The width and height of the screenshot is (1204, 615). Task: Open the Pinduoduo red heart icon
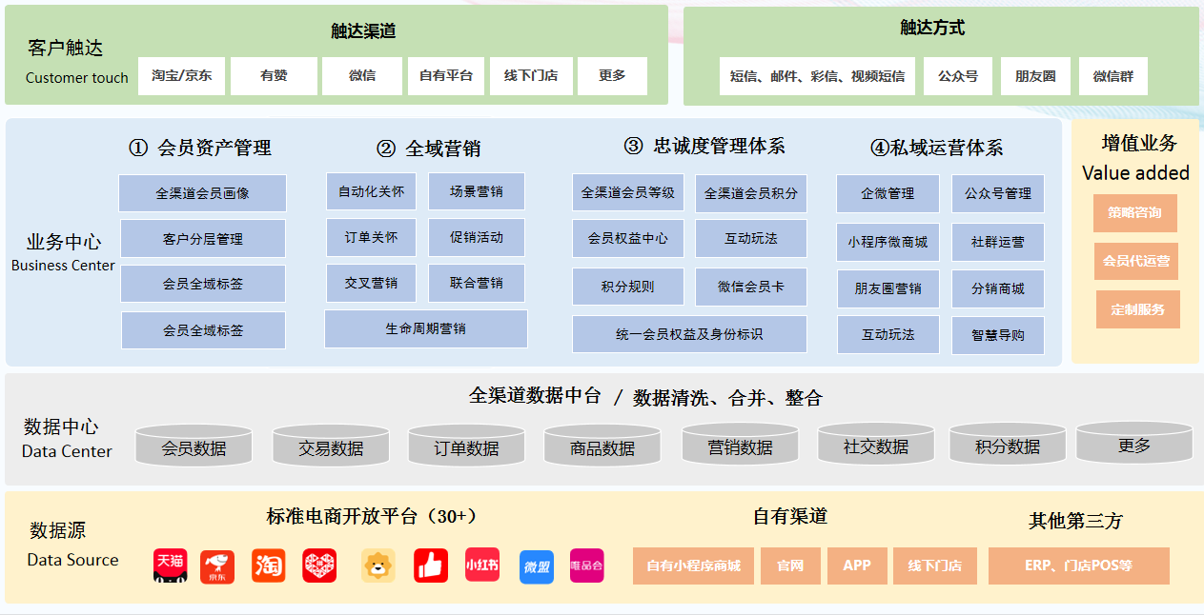pos(319,565)
